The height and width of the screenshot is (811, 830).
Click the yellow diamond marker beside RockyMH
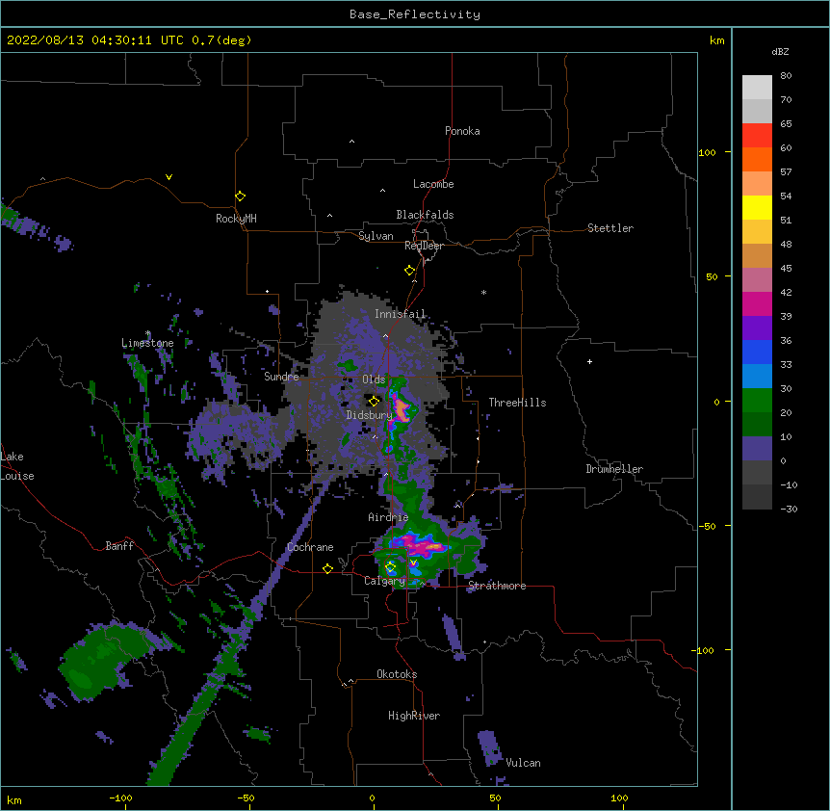coord(240,196)
